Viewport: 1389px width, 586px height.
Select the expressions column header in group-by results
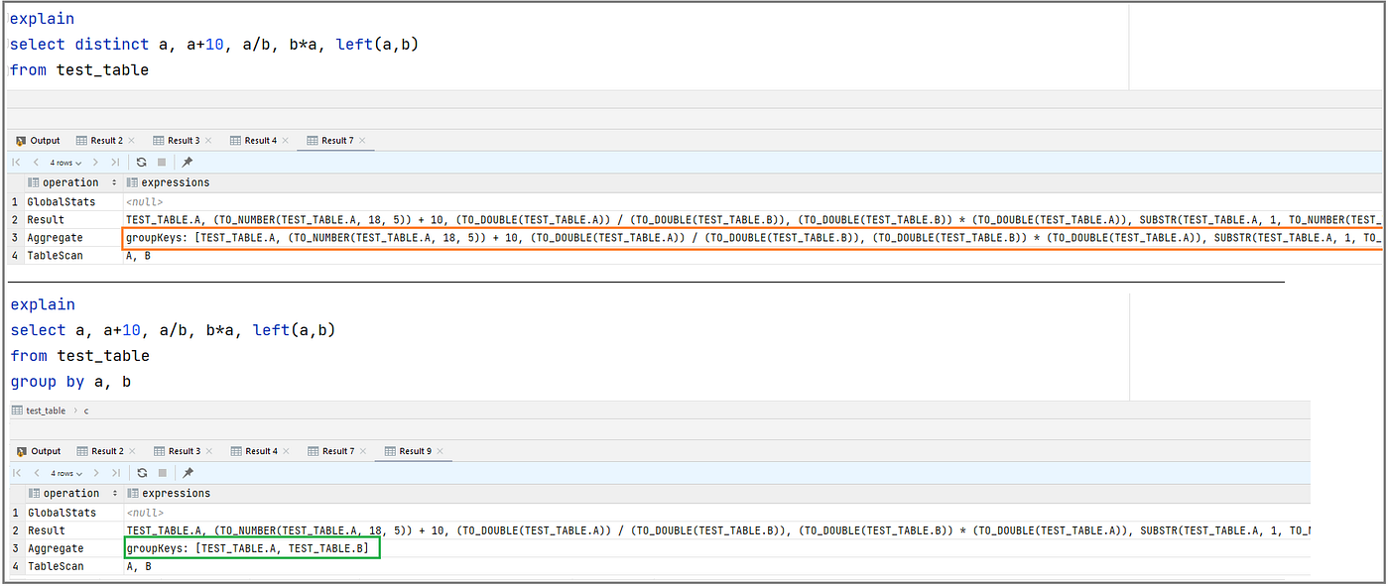coord(169,493)
